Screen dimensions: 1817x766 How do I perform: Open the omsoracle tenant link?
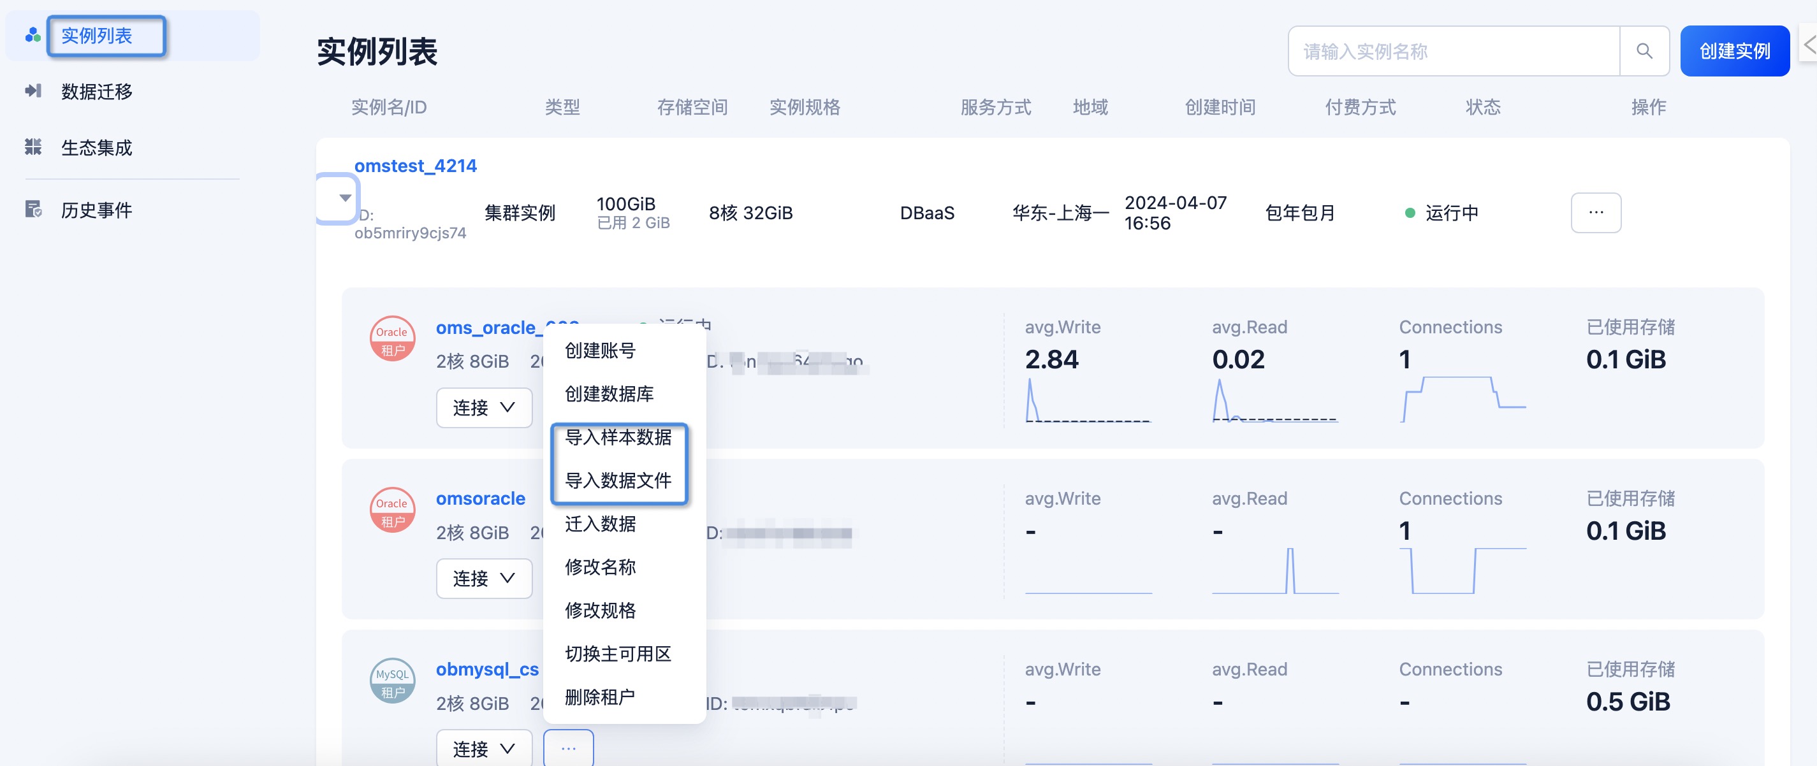coord(480,499)
